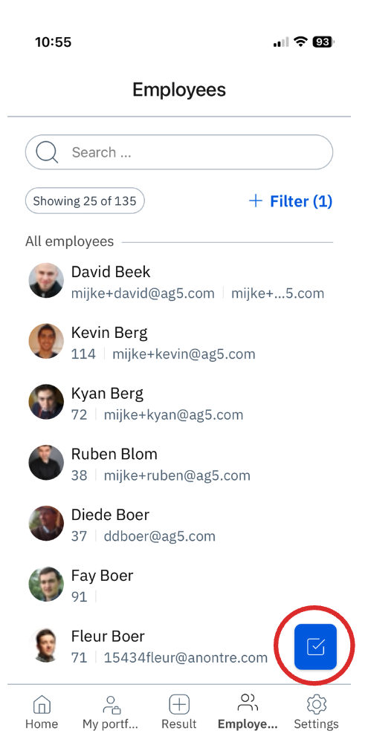Select Kyan Berg from the list
The width and height of the screenshot is (368, 742).
tap(179, 403)
